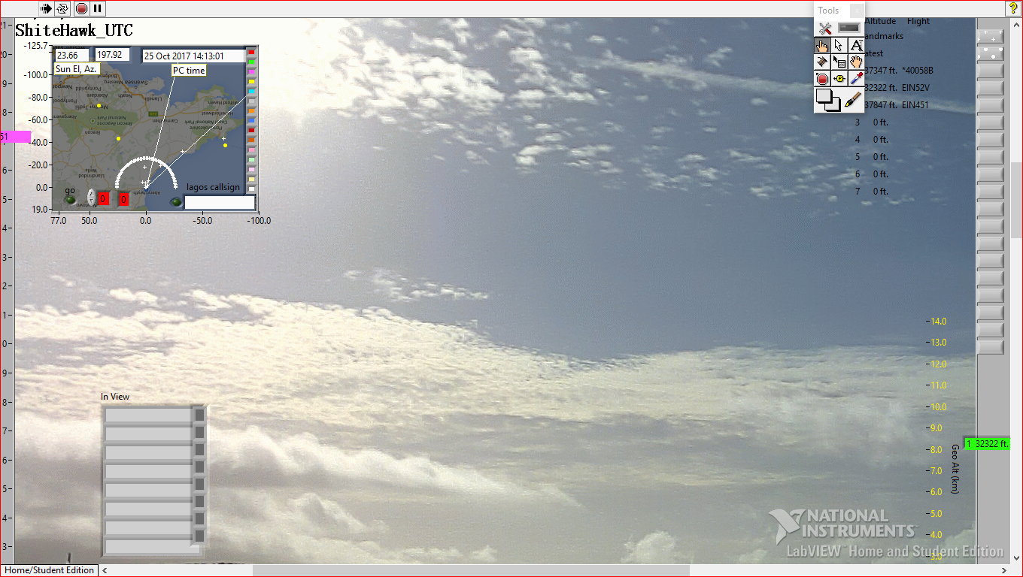Choose the Edit Text tool
1023x577 pixels.
[x=856, y=45]
